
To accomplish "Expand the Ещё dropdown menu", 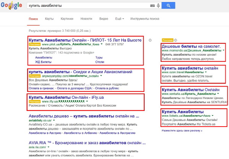I will coord(119,18).
